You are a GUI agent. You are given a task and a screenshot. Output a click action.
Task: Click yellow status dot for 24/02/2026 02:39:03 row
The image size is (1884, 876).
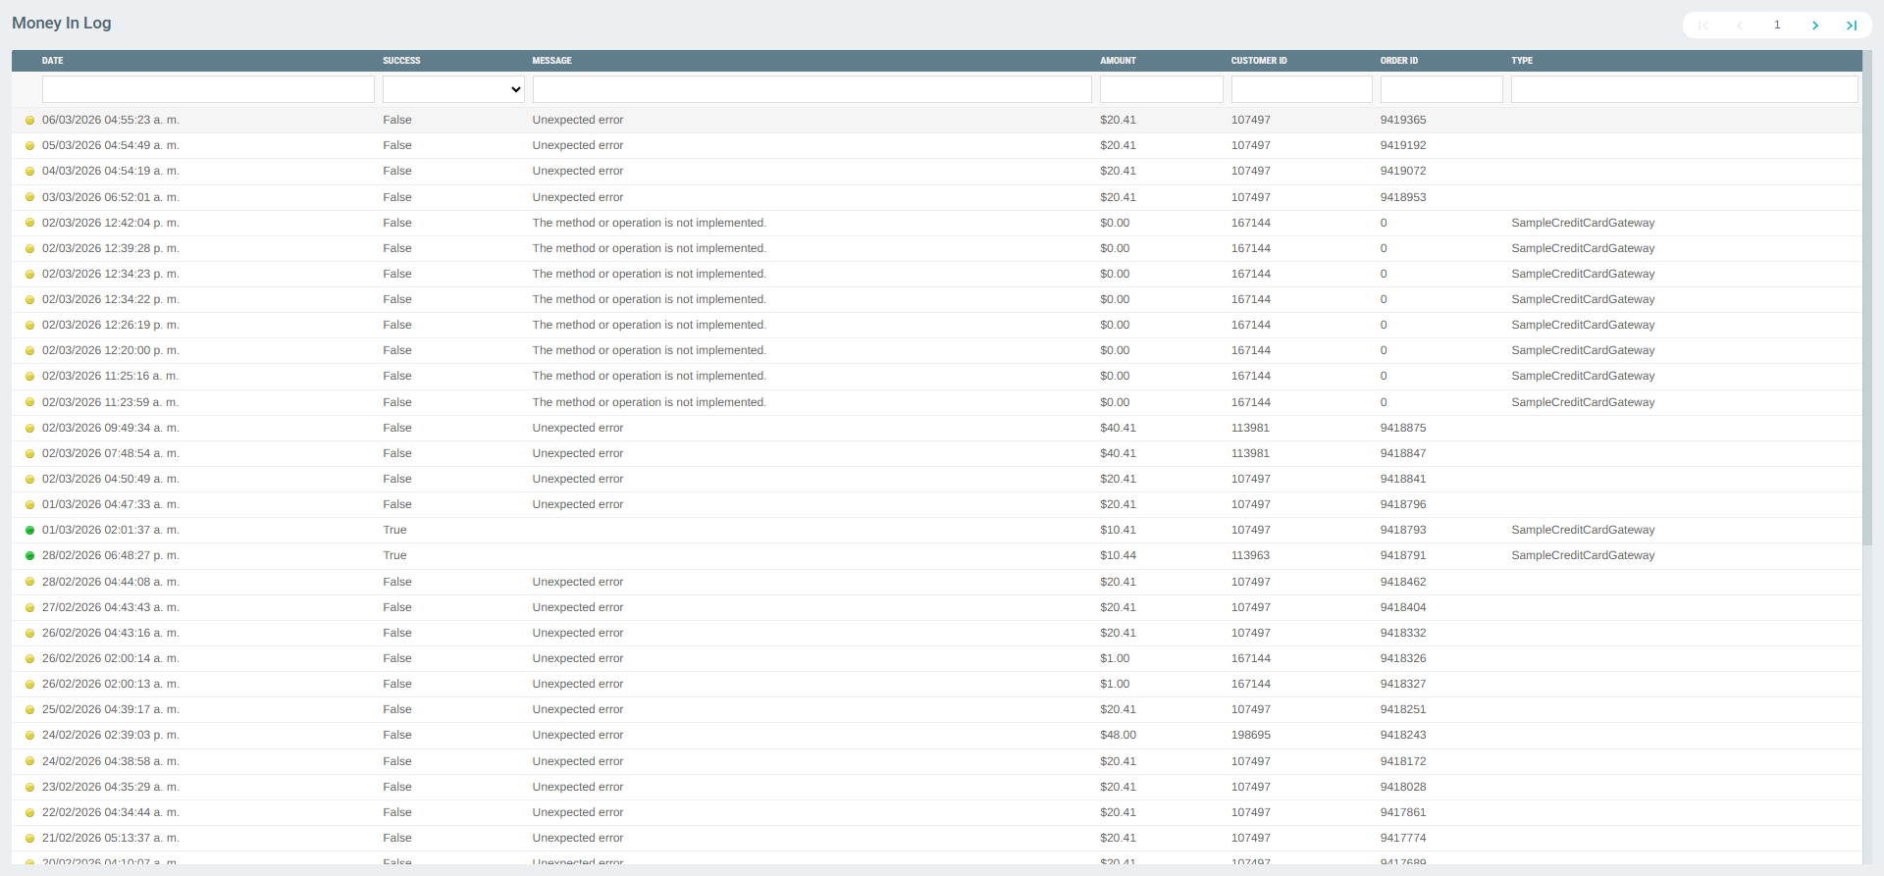pyautogui.click(x=29, y=736)
